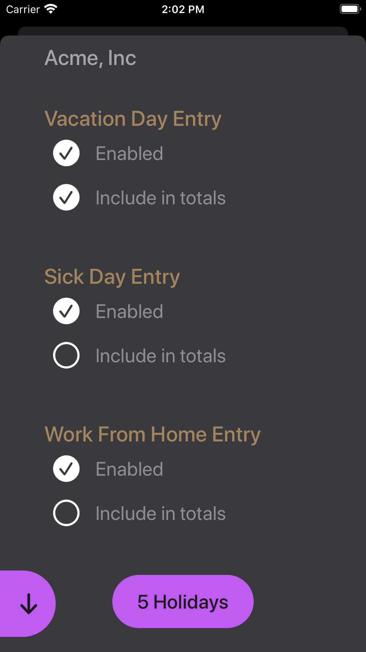Click the dark card edge behind the sheet
The height and width of the screenshot is (652, 366).
point(183,31)
